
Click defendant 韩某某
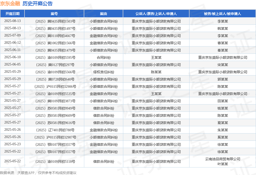click(222, 28)
